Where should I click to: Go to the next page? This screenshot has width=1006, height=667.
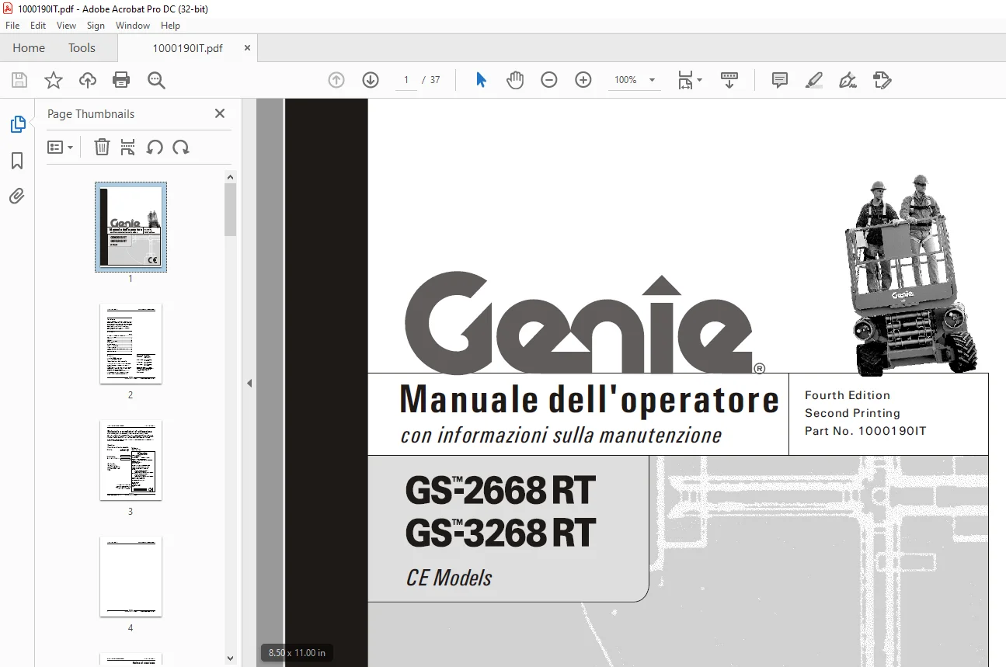click(x=371, y=80)
